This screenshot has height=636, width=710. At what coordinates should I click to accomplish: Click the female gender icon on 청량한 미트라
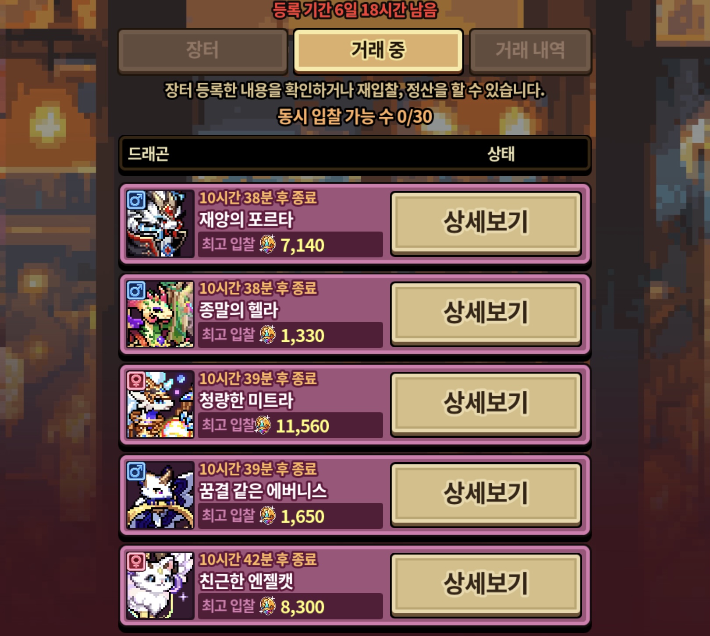[x=136, y=381]
